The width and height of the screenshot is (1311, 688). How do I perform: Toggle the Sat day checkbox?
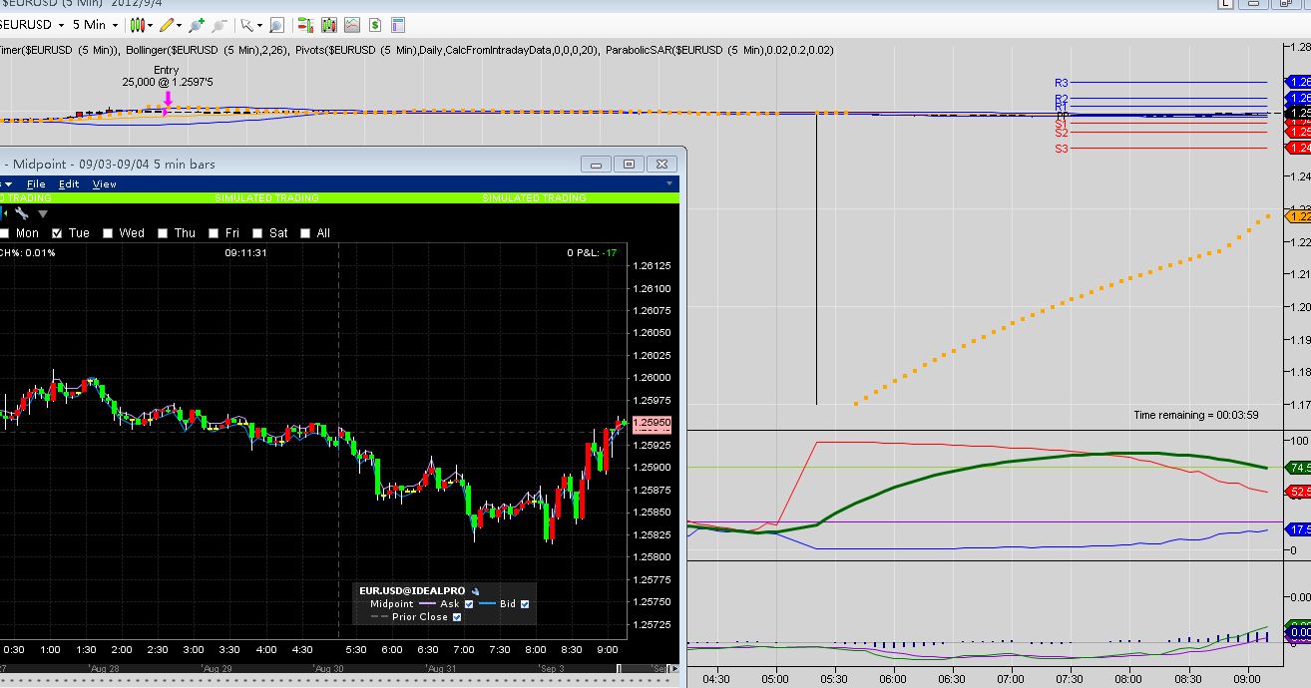(x=258, y=233)
